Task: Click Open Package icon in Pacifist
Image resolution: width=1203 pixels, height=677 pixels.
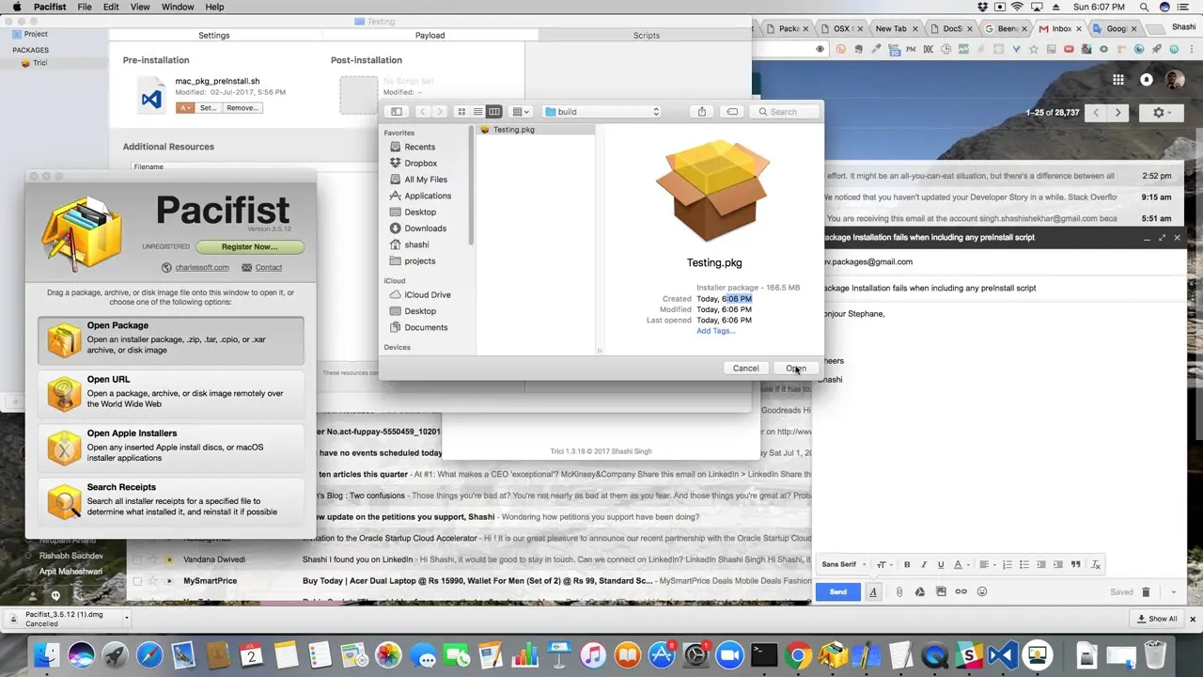Action: (64, 340)
